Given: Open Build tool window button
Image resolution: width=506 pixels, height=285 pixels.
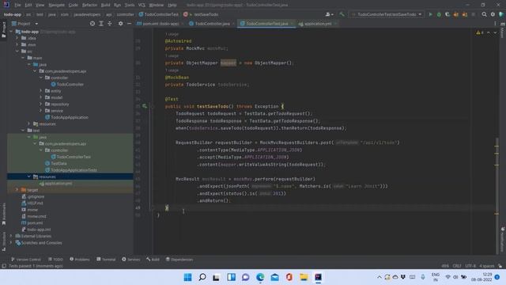Looking at the screenshot, I should pyautogui.click(x=153, y=259).
